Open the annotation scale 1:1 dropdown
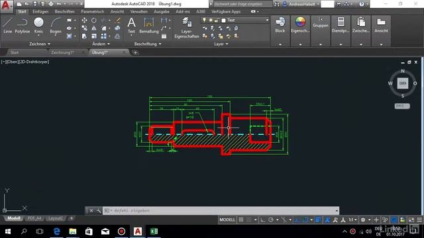 tap(352, 220)
